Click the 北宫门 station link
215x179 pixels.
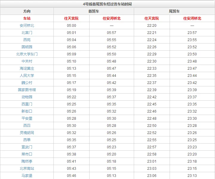27,33
